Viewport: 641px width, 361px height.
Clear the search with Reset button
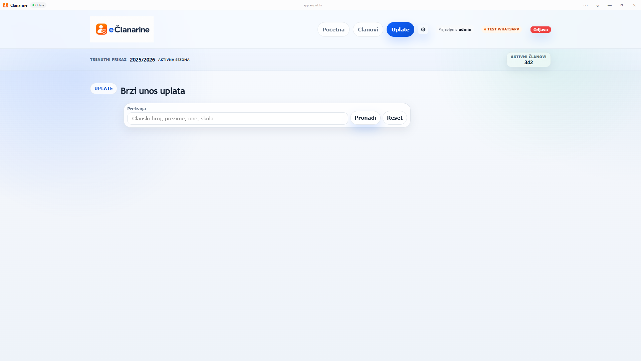[x=395, y=118]
